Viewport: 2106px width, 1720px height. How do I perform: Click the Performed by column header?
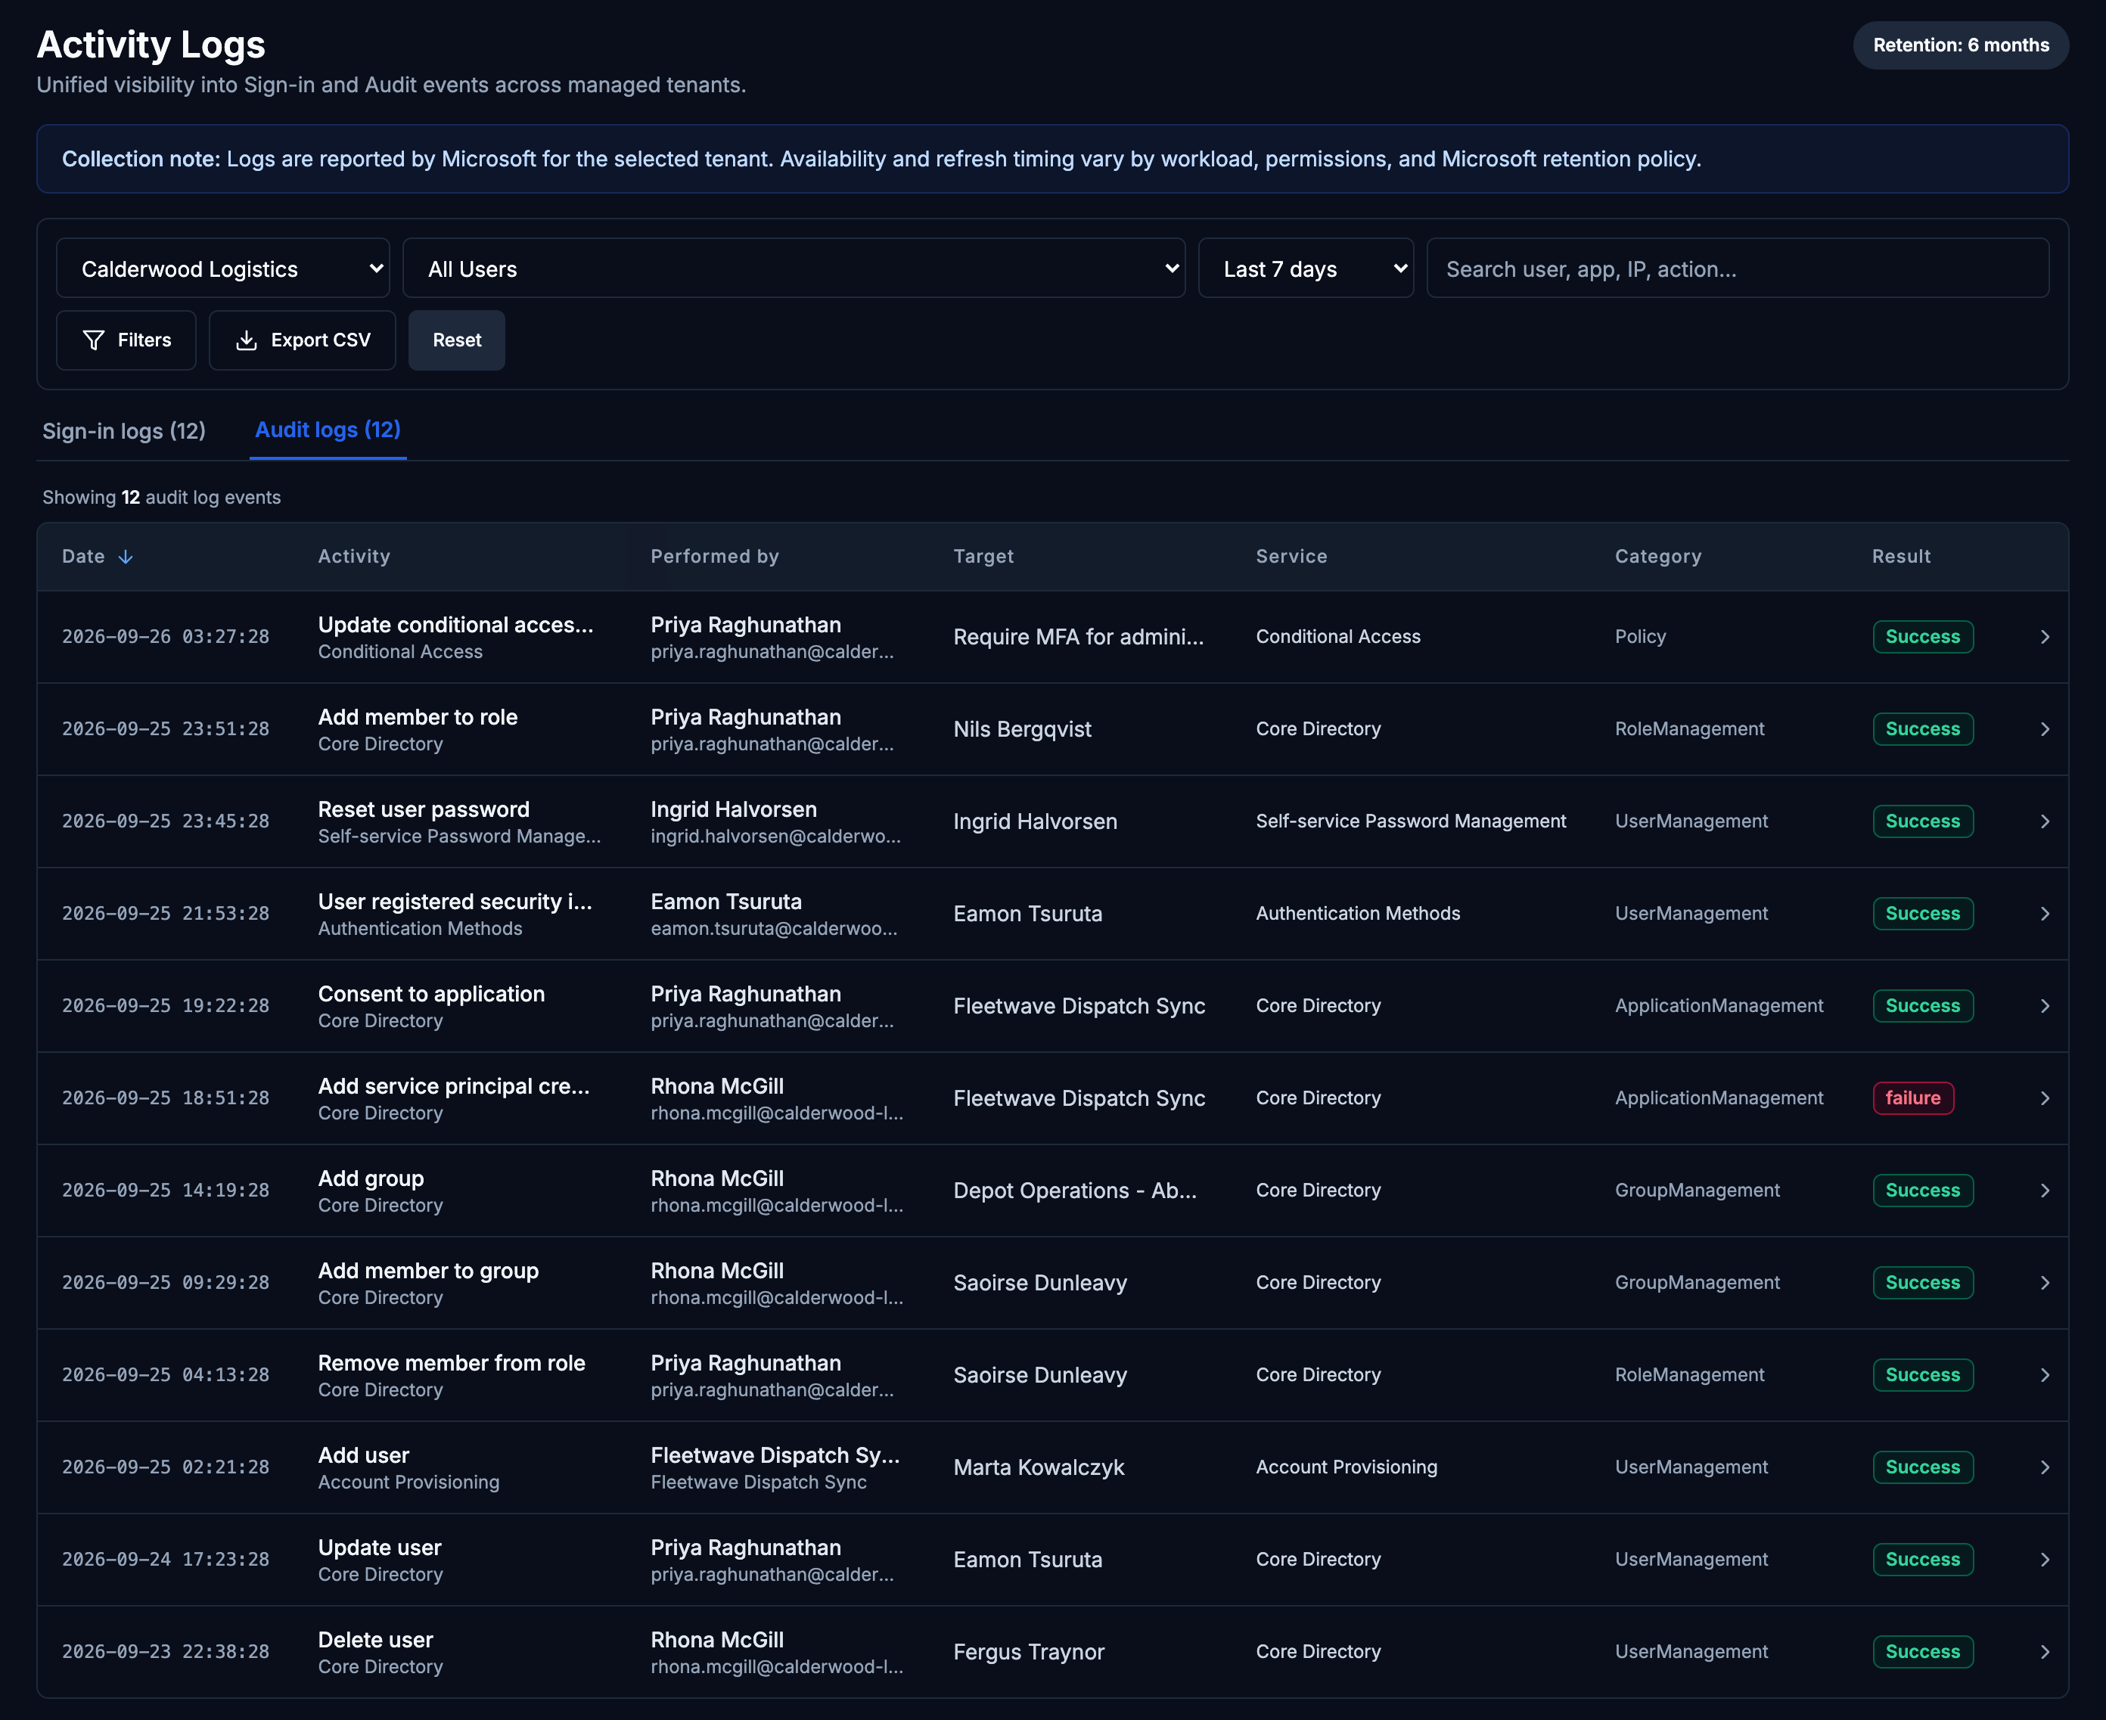click(715, 556)
